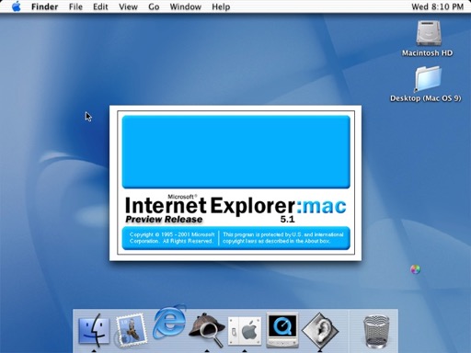Open the Apple menu
The image size is (471, 353).
pyautogui.click(x=17, y=6)
